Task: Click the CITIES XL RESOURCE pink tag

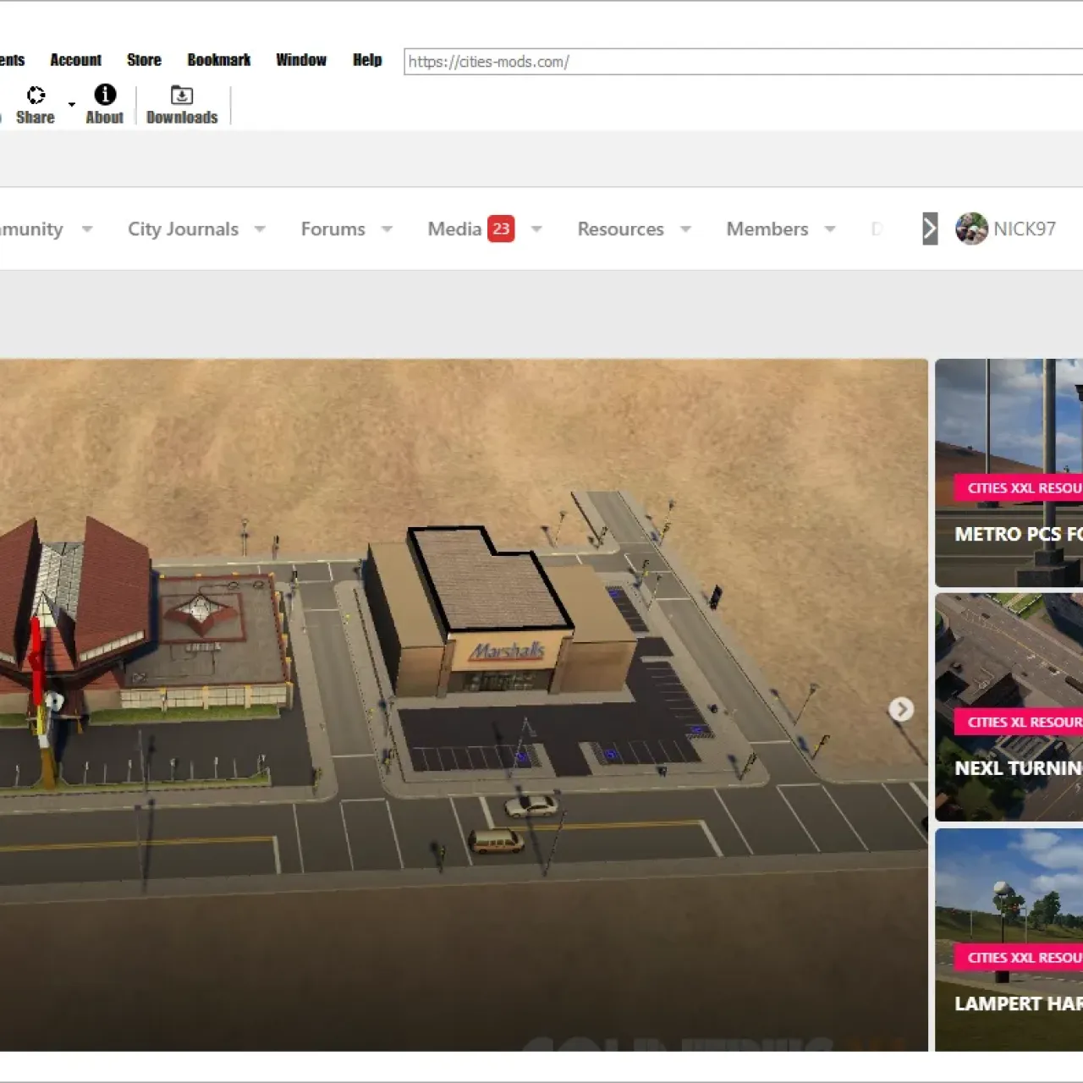Action: [1019, 723]
